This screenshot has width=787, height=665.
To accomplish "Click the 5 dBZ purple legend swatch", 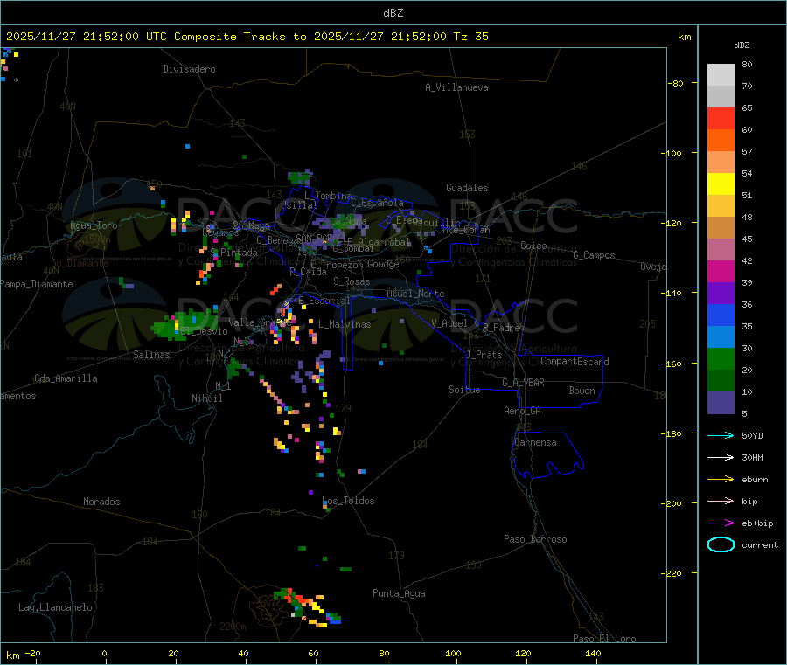I will 721,403.
